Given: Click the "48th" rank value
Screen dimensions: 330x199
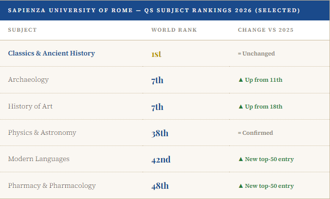Looking at the screenshot, I should point(160,186).
